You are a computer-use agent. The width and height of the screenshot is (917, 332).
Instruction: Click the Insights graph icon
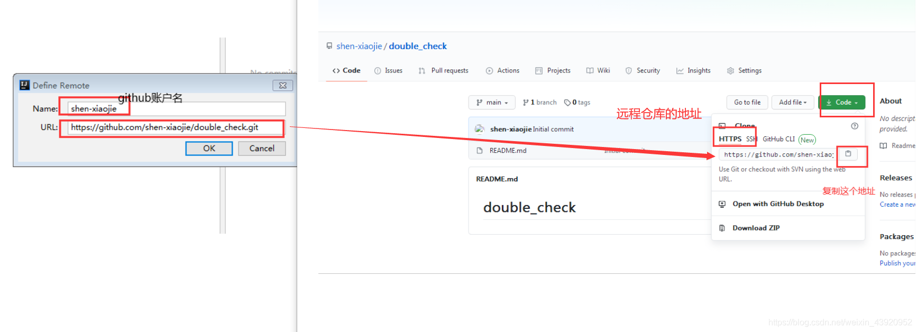(x=680, y=71)
